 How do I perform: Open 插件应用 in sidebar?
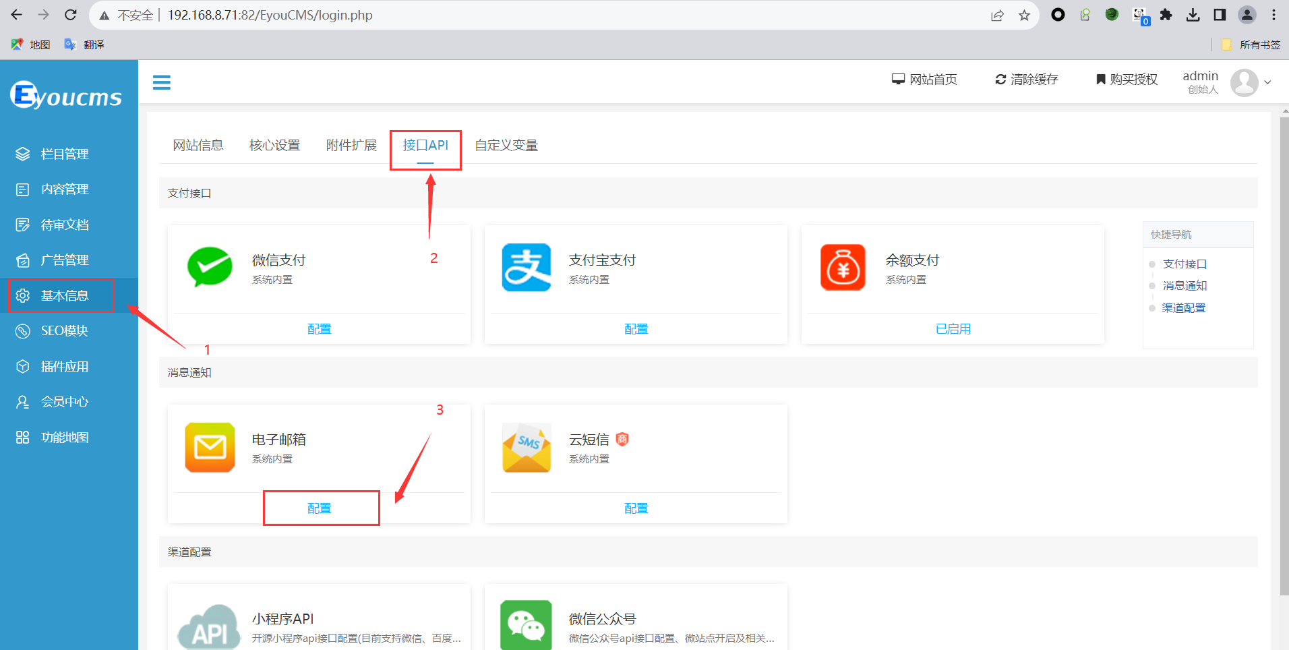[69, 366]
